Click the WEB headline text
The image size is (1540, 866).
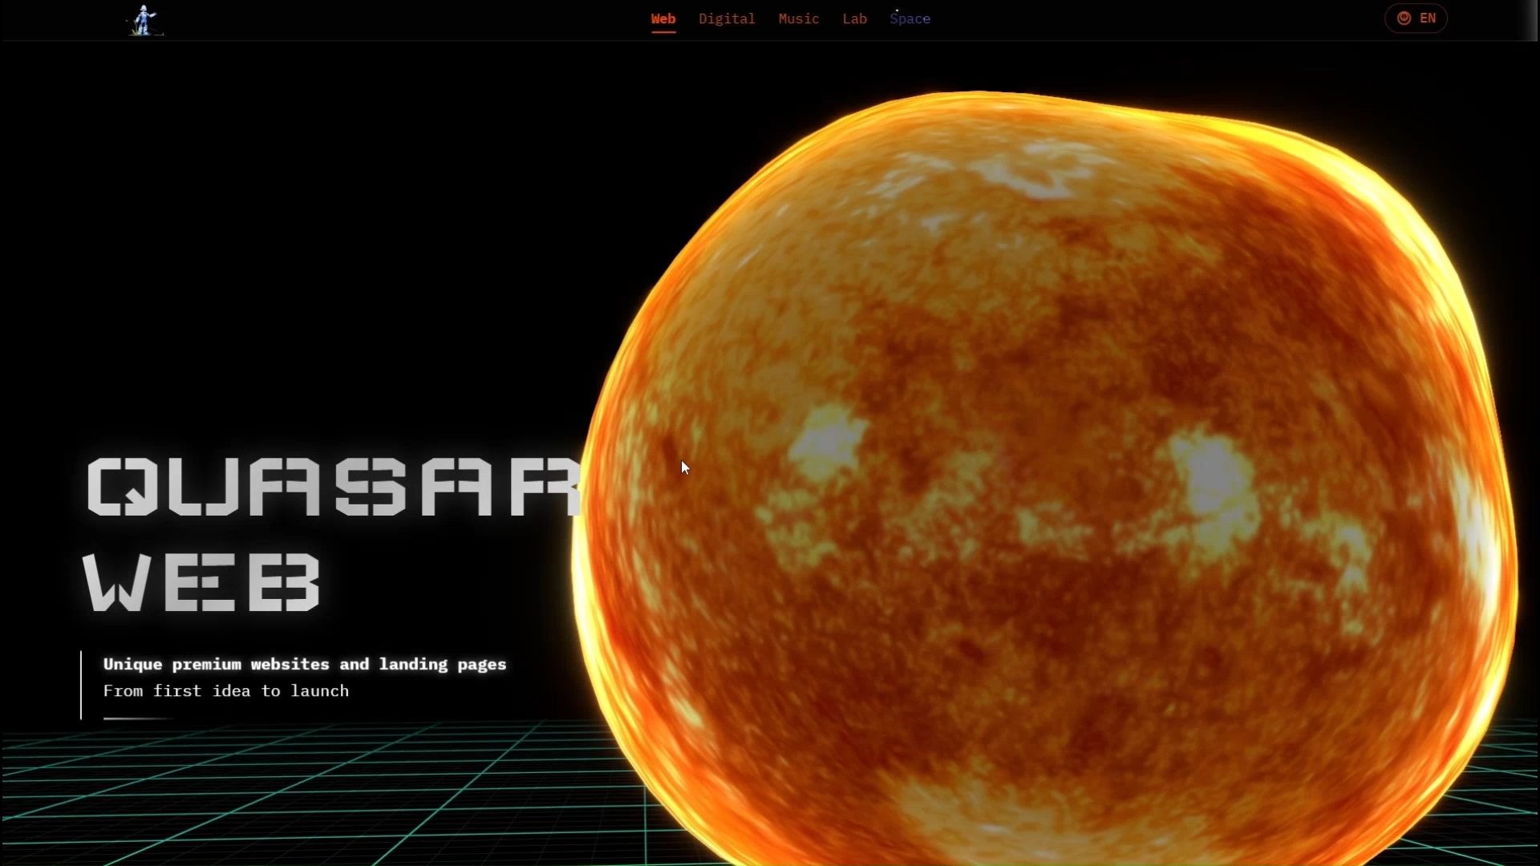click(x=201, y=583)
